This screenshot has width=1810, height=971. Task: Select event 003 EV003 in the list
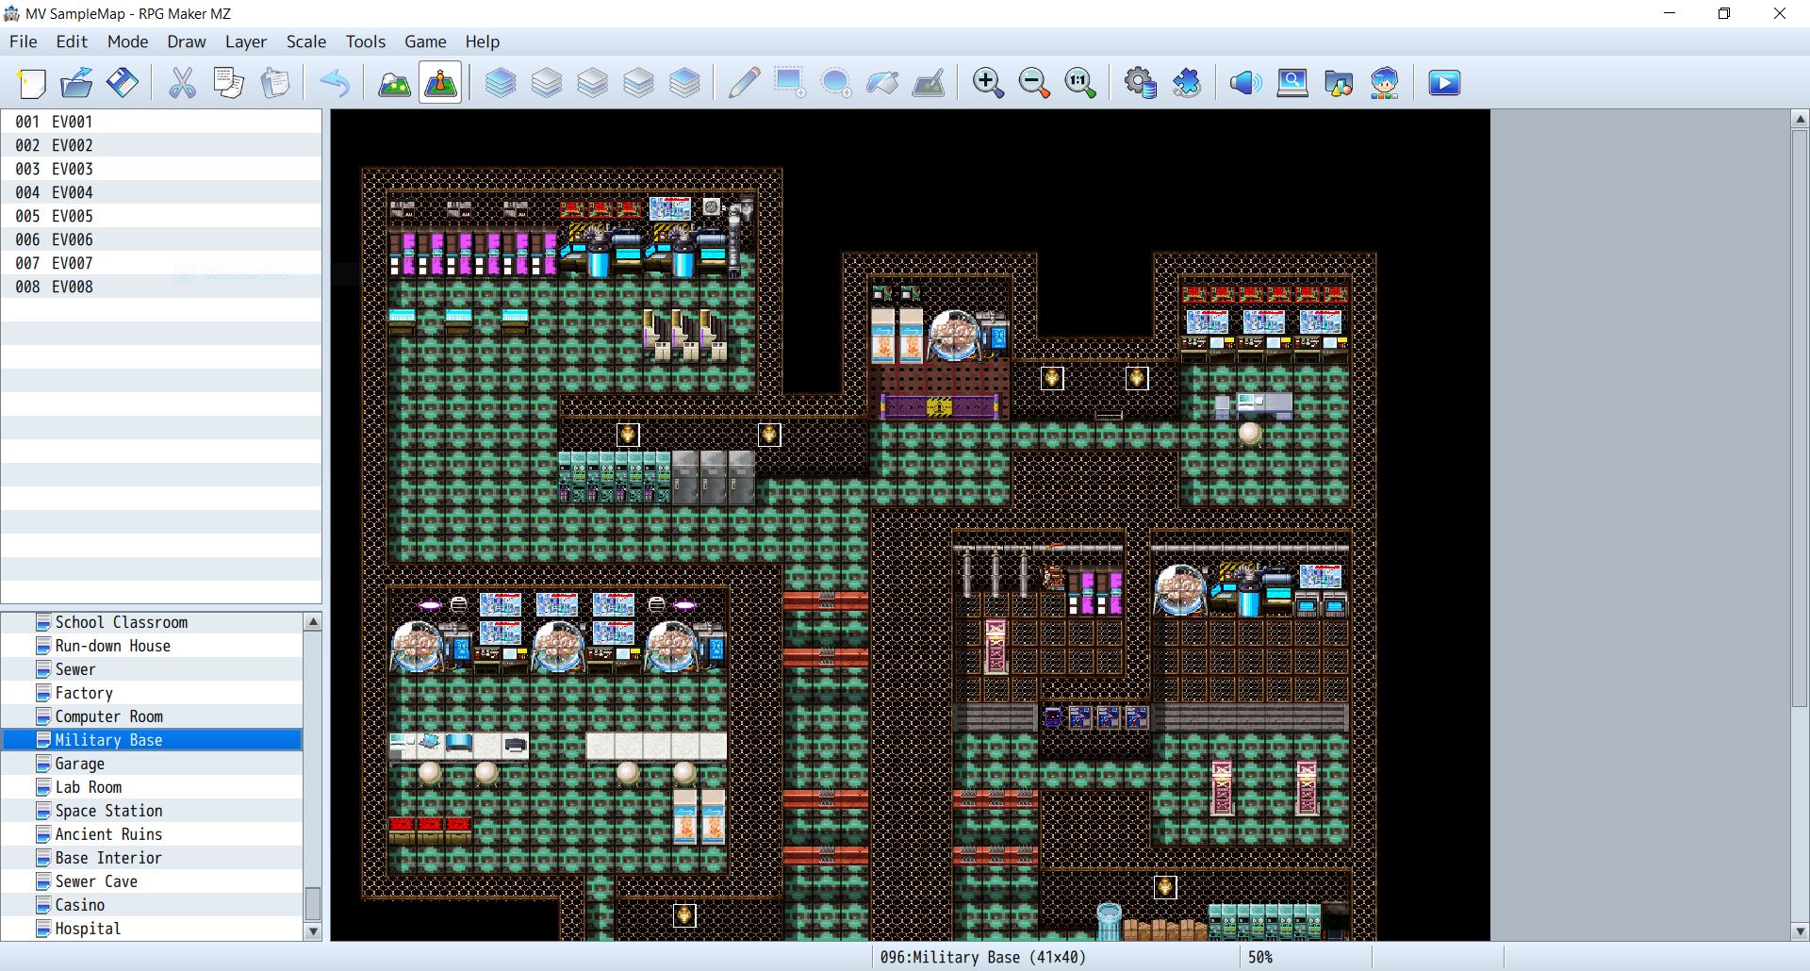tap(161, 169)
